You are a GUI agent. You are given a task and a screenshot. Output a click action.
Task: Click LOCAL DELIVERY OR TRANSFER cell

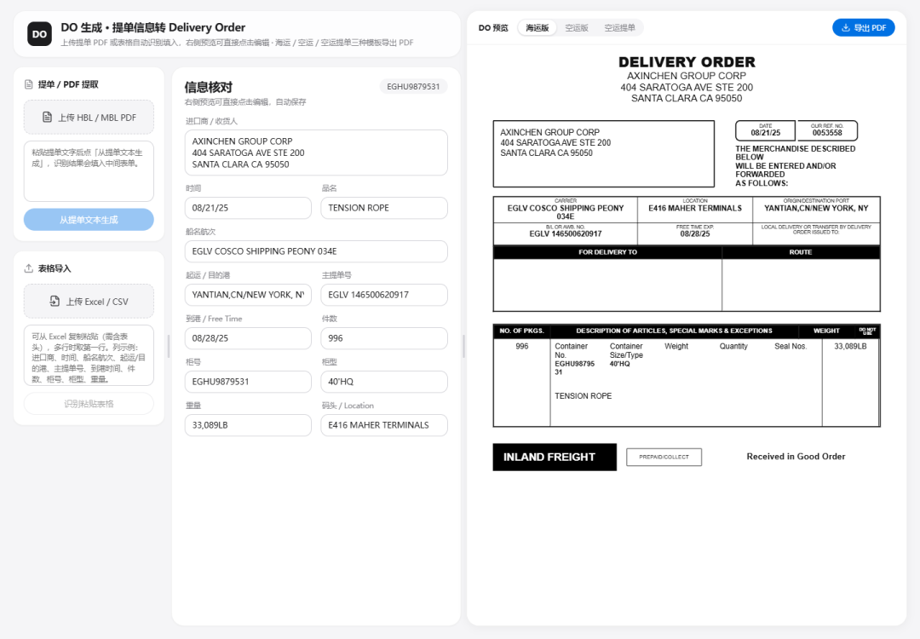[x=816, y=233]
